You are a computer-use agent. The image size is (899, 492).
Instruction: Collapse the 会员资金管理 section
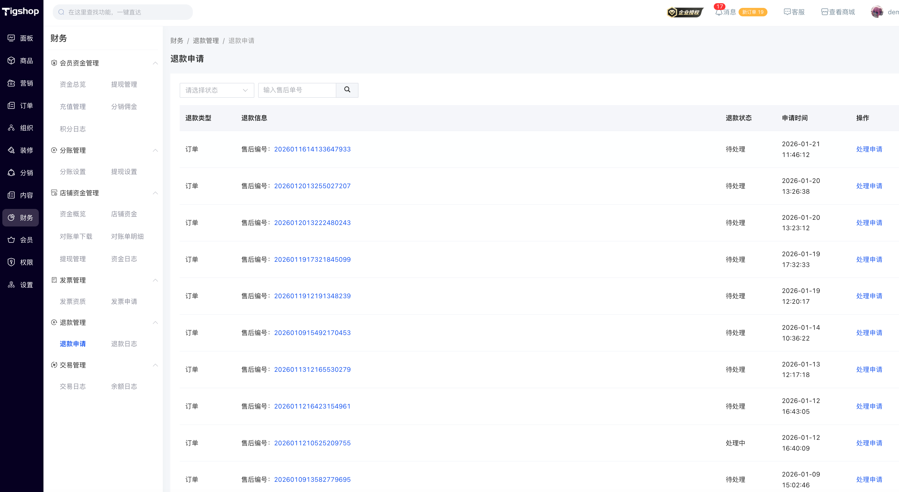[155, 63]
